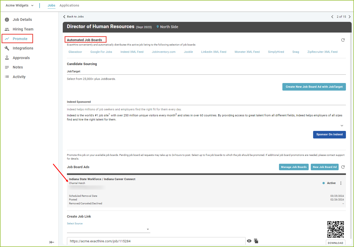
Task: Open the Glassdoor job board link
Action: 75,52
